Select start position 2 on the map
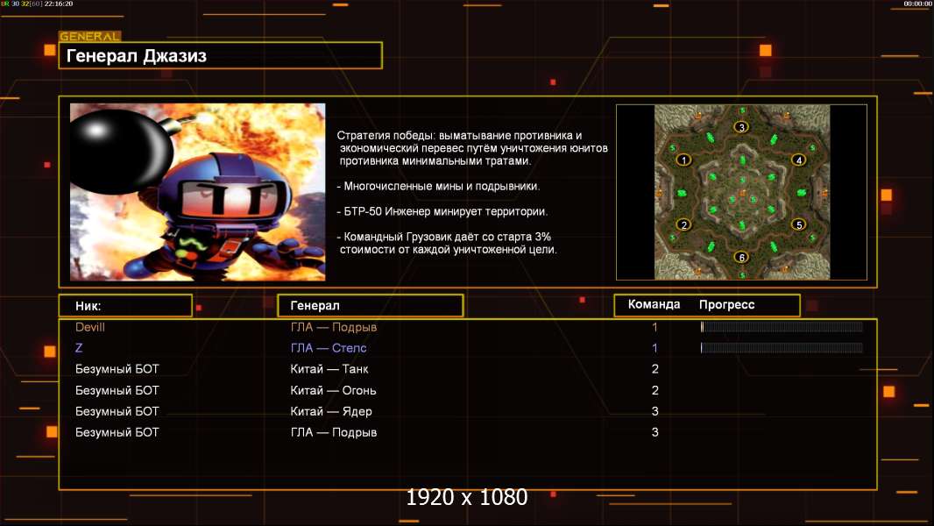 click(683, 224)
